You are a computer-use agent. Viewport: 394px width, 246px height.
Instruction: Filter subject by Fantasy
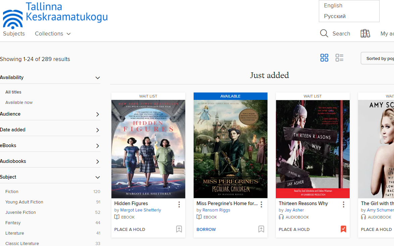13,223
